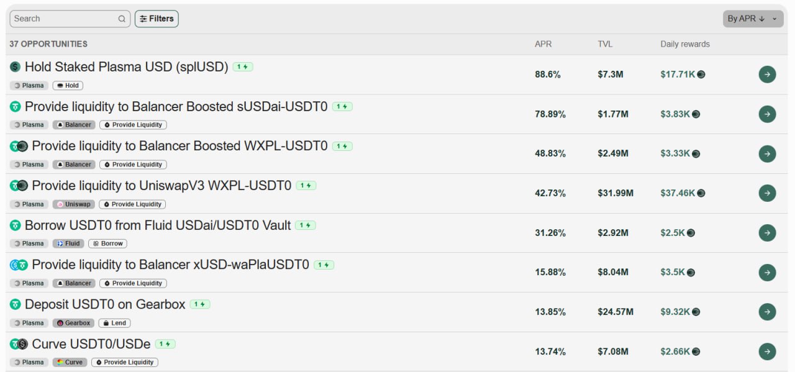
Task: Open the Curve USDT0/USDe arrow button
Action: click(767, 352)
